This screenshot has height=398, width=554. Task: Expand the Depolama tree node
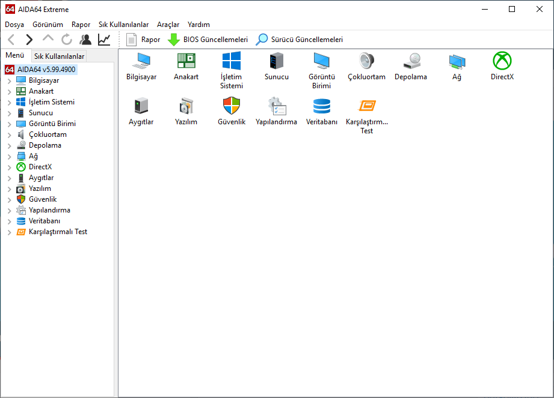10,146
